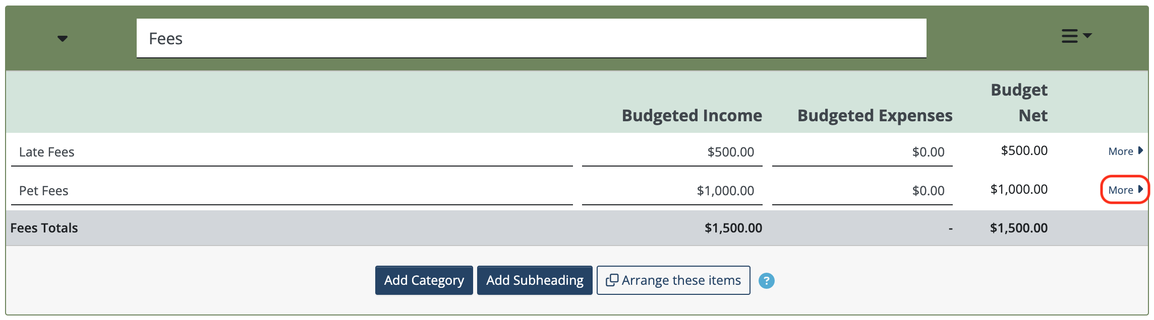1154x320 pixels.
Task: Edit the Pet Fees category name field
Action: 292,191
